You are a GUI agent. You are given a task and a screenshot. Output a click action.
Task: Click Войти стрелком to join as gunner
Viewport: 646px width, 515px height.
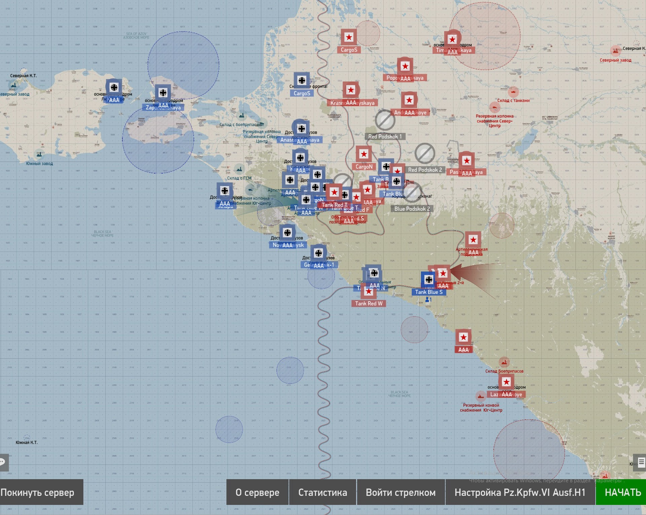[400, 492]
